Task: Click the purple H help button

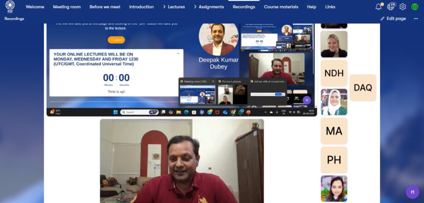Action: point(412,192)
